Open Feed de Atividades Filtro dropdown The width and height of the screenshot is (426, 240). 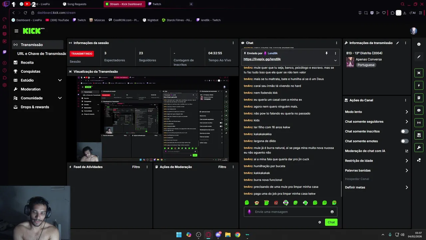(x=136, y=167)
